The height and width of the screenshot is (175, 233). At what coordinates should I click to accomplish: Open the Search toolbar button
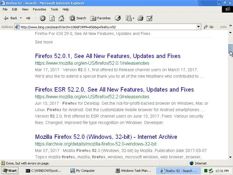[x=77, y=18]
